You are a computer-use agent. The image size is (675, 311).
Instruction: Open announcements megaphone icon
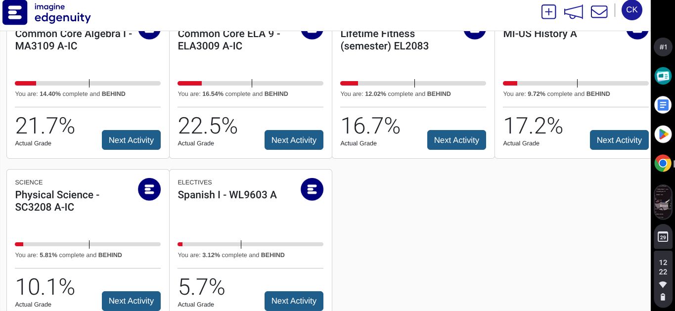574,12
